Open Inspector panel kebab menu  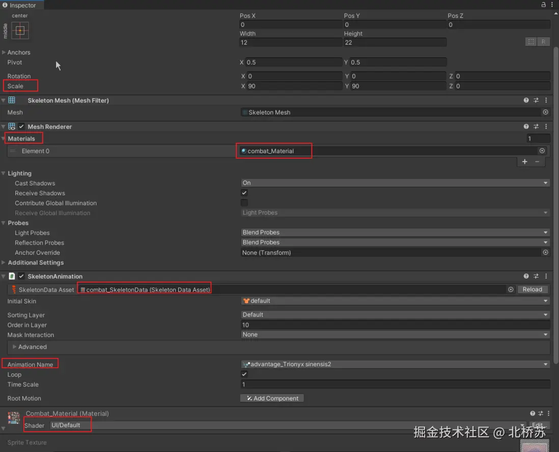551,5
